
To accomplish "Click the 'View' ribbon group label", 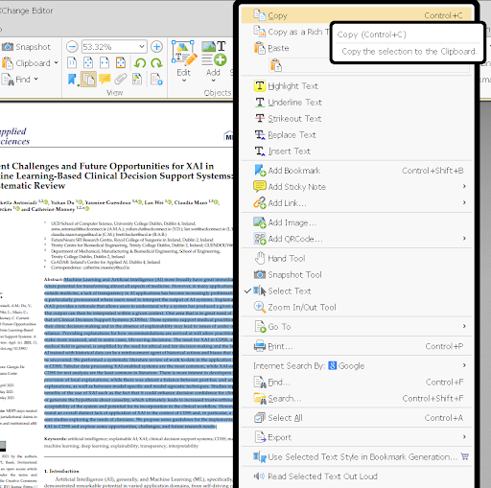I will point(115,93).
